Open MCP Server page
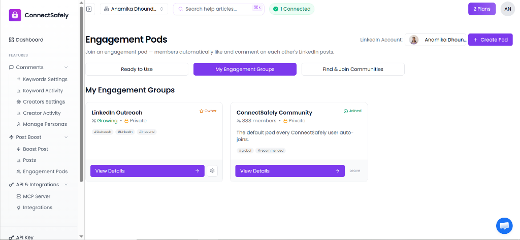Screen dimensions: 520x240 pos(34,196)
